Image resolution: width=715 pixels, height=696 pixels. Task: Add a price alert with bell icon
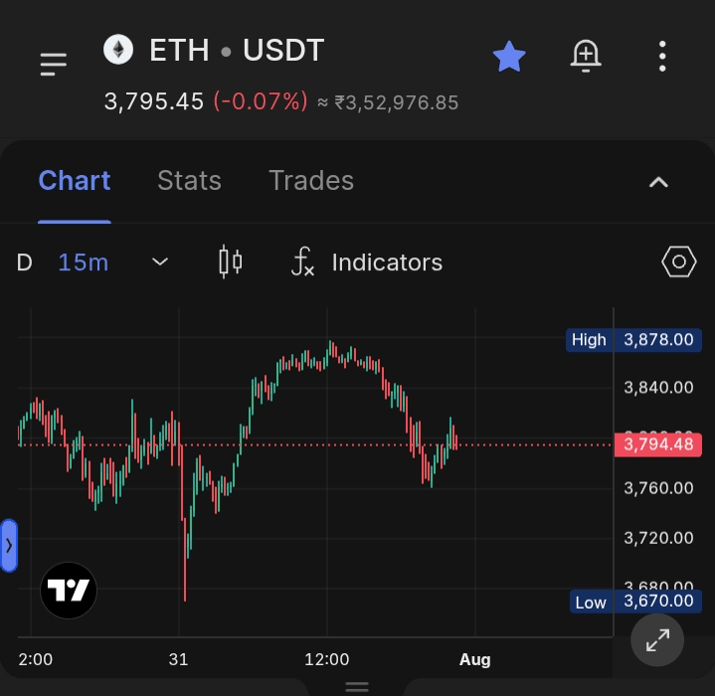[586, 56]
